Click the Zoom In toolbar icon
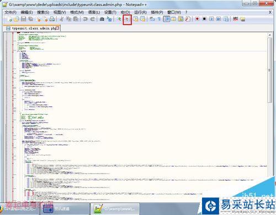Image resolution: width=276 pixels, height=215 pixels. tap(119, 19)
